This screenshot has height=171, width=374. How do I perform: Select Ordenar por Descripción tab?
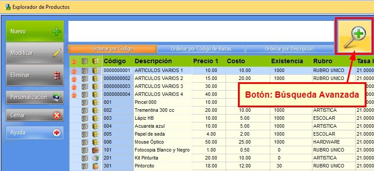[x=289, y=49]
